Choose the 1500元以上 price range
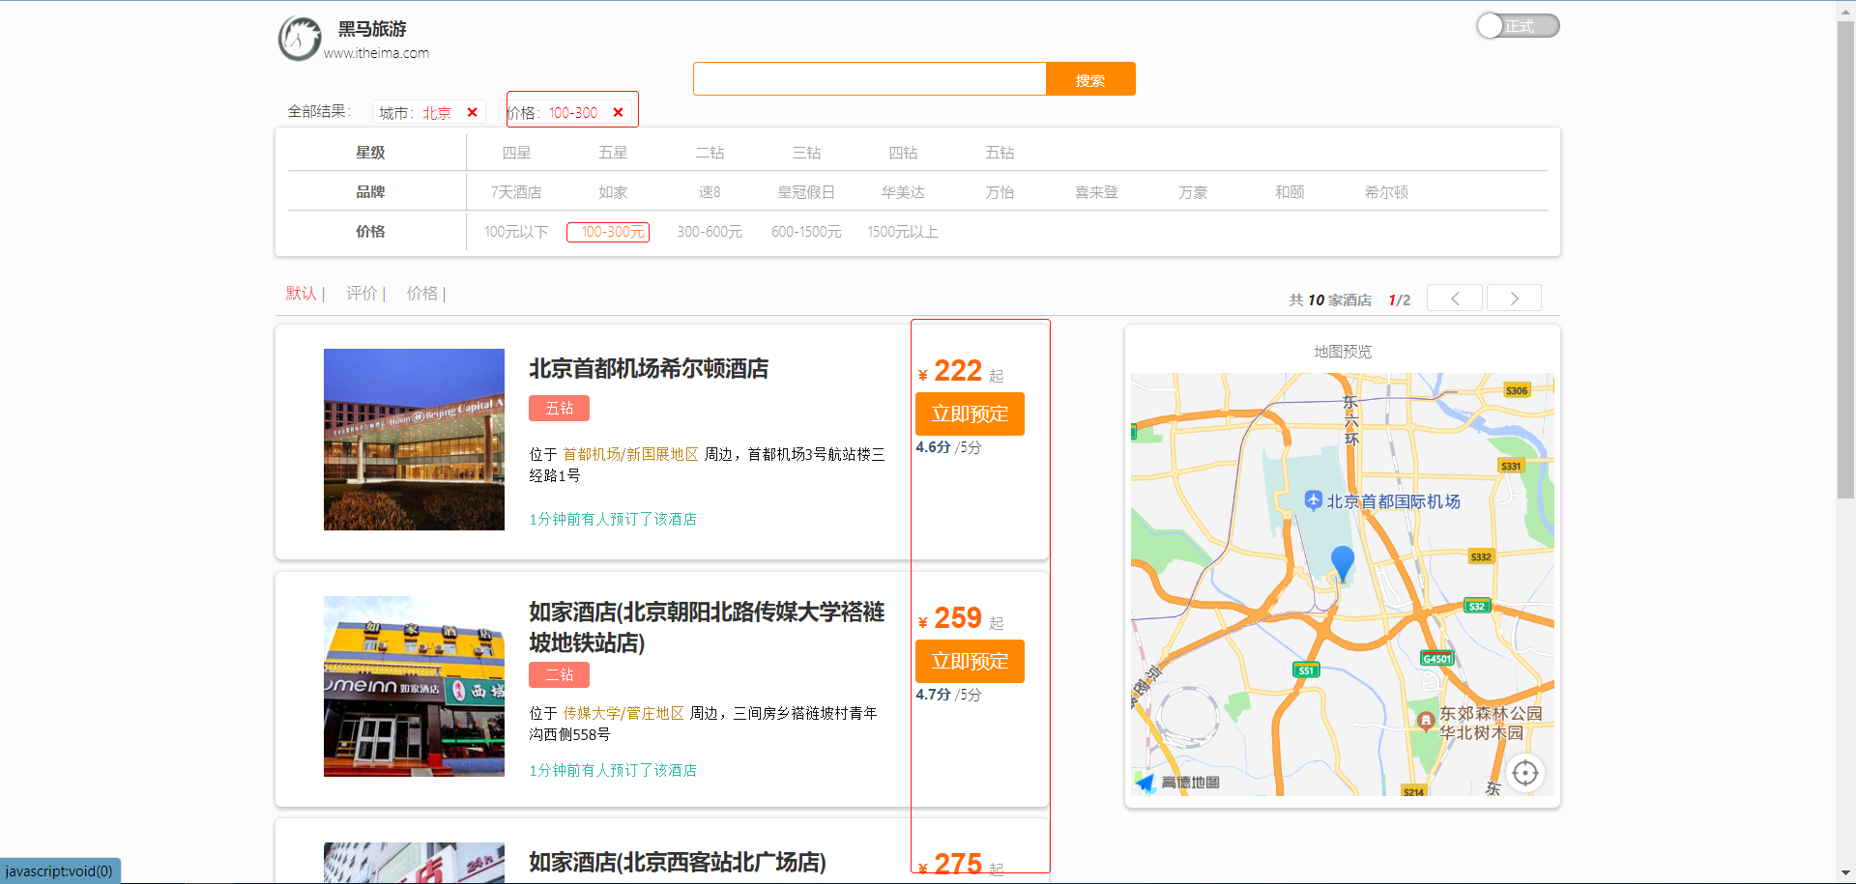1856x884 pixels. point(903,232)
